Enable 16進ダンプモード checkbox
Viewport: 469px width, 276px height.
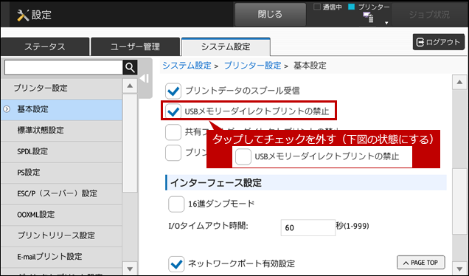tap(176, 204)
